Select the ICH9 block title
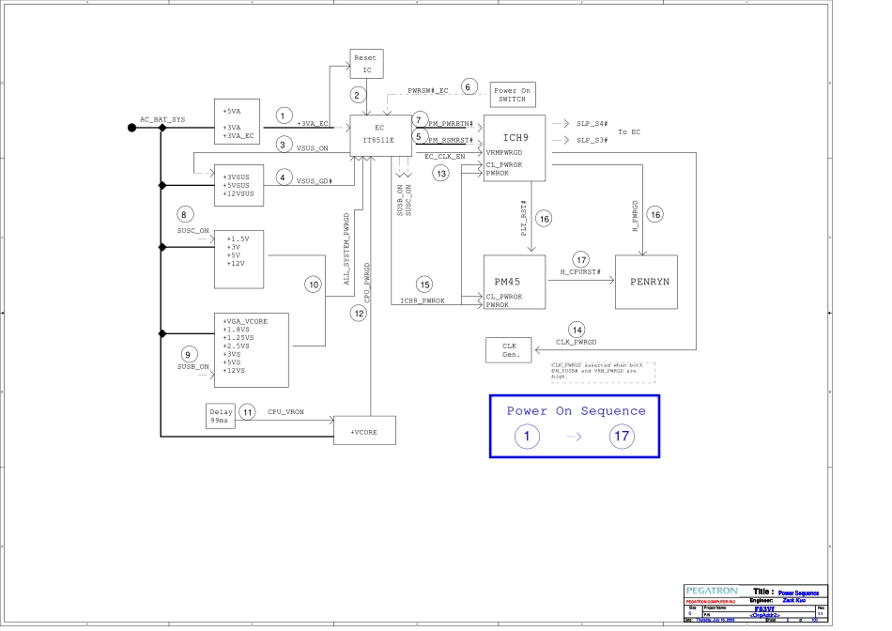 click(x=515, y=138)
